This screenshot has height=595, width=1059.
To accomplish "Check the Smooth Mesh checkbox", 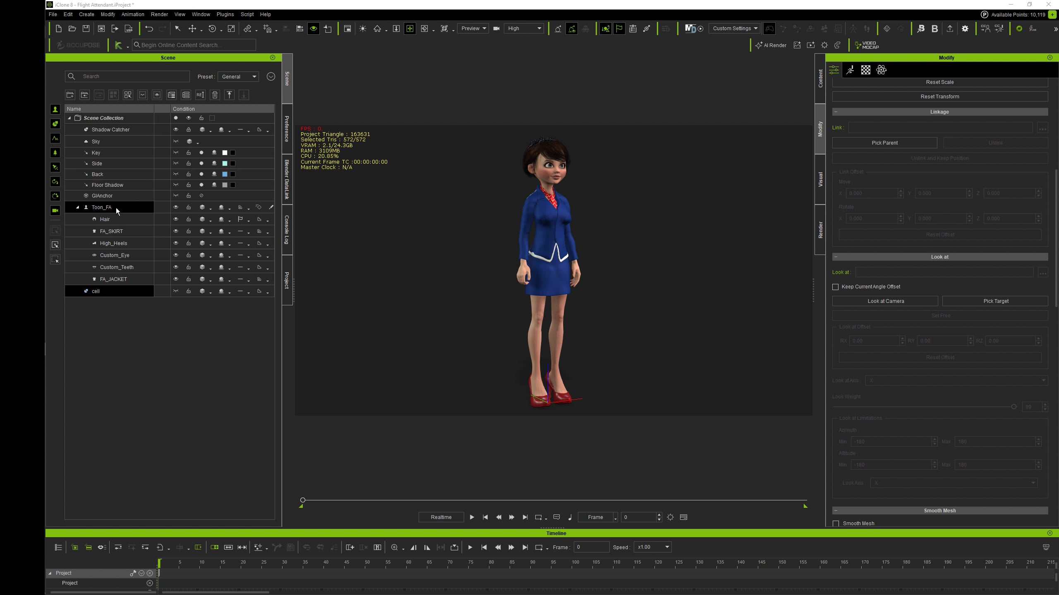I will pos(836,524).
